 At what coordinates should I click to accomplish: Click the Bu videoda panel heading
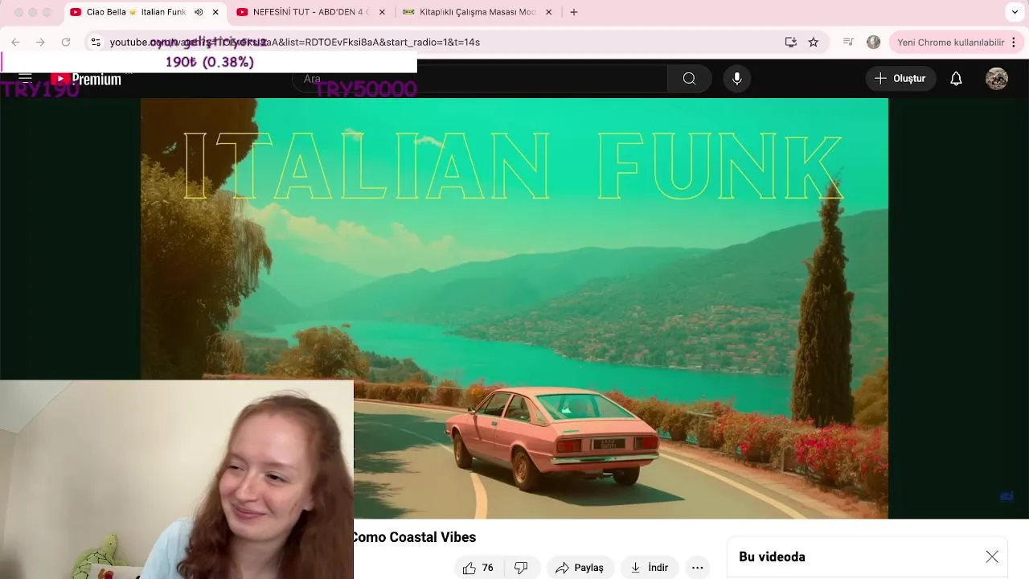772,556
